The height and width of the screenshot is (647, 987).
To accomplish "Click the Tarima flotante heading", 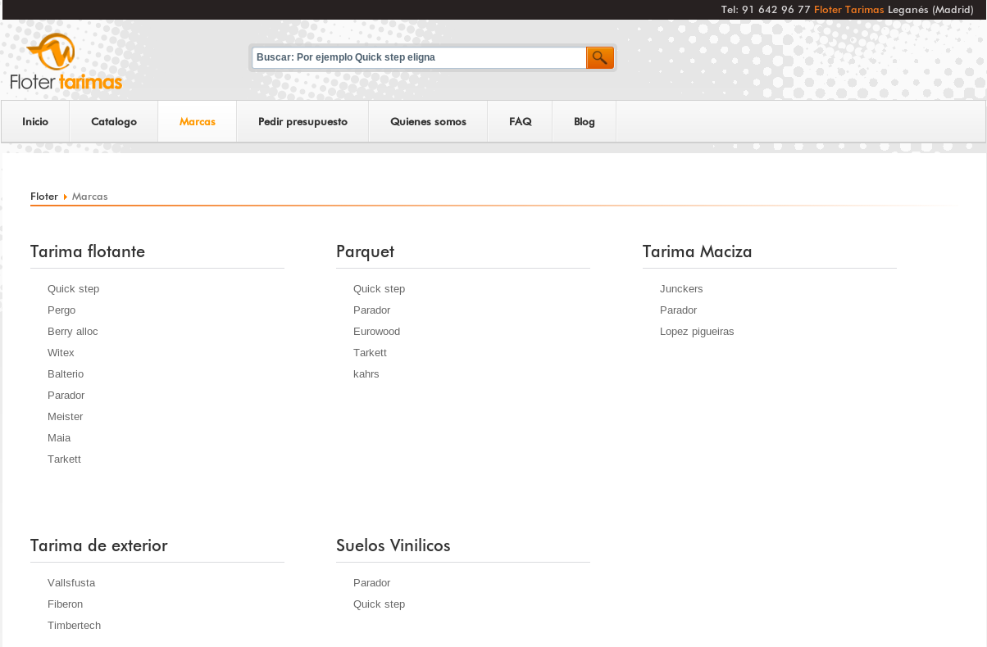I will click(88, 251).
